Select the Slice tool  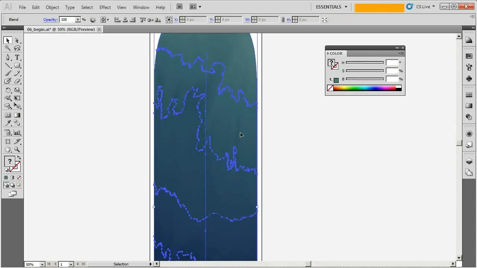(x=17, y=141)
